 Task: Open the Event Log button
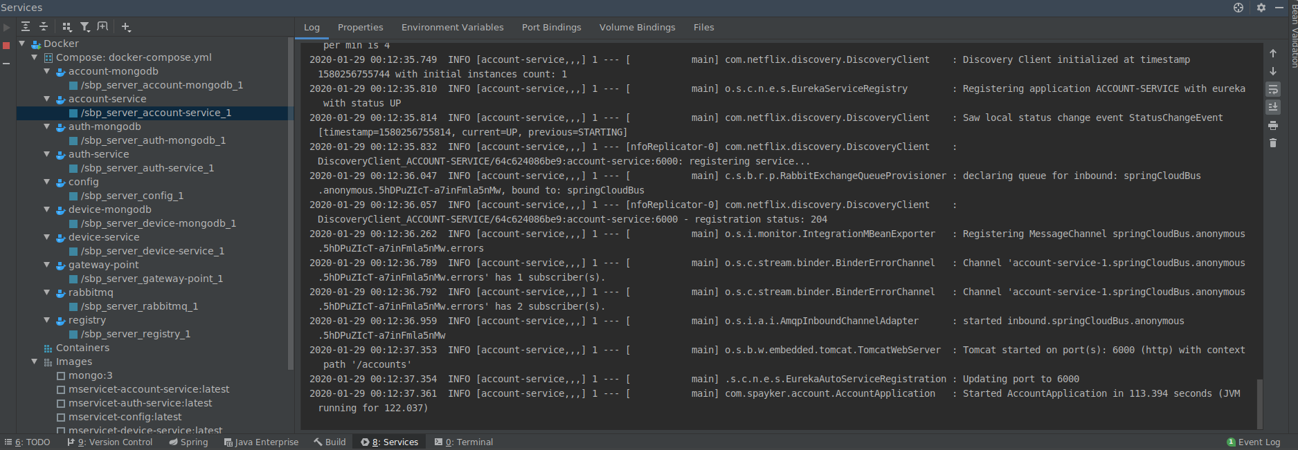1253,442
